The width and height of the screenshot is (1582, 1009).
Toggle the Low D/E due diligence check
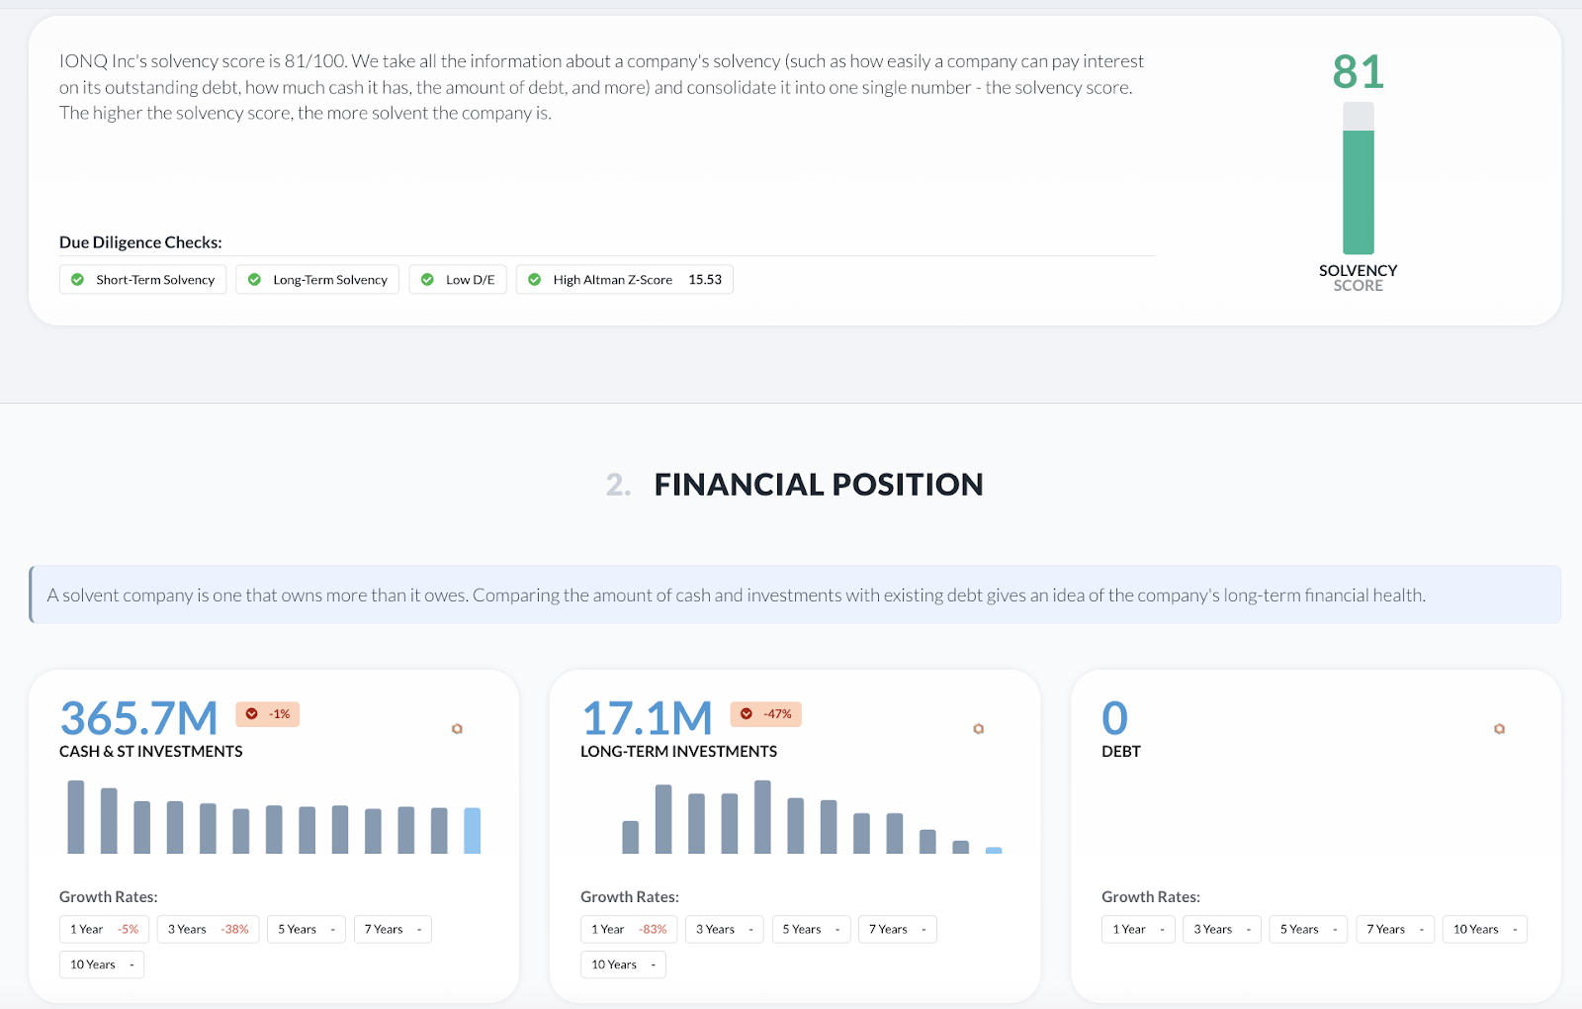[457, 279]
